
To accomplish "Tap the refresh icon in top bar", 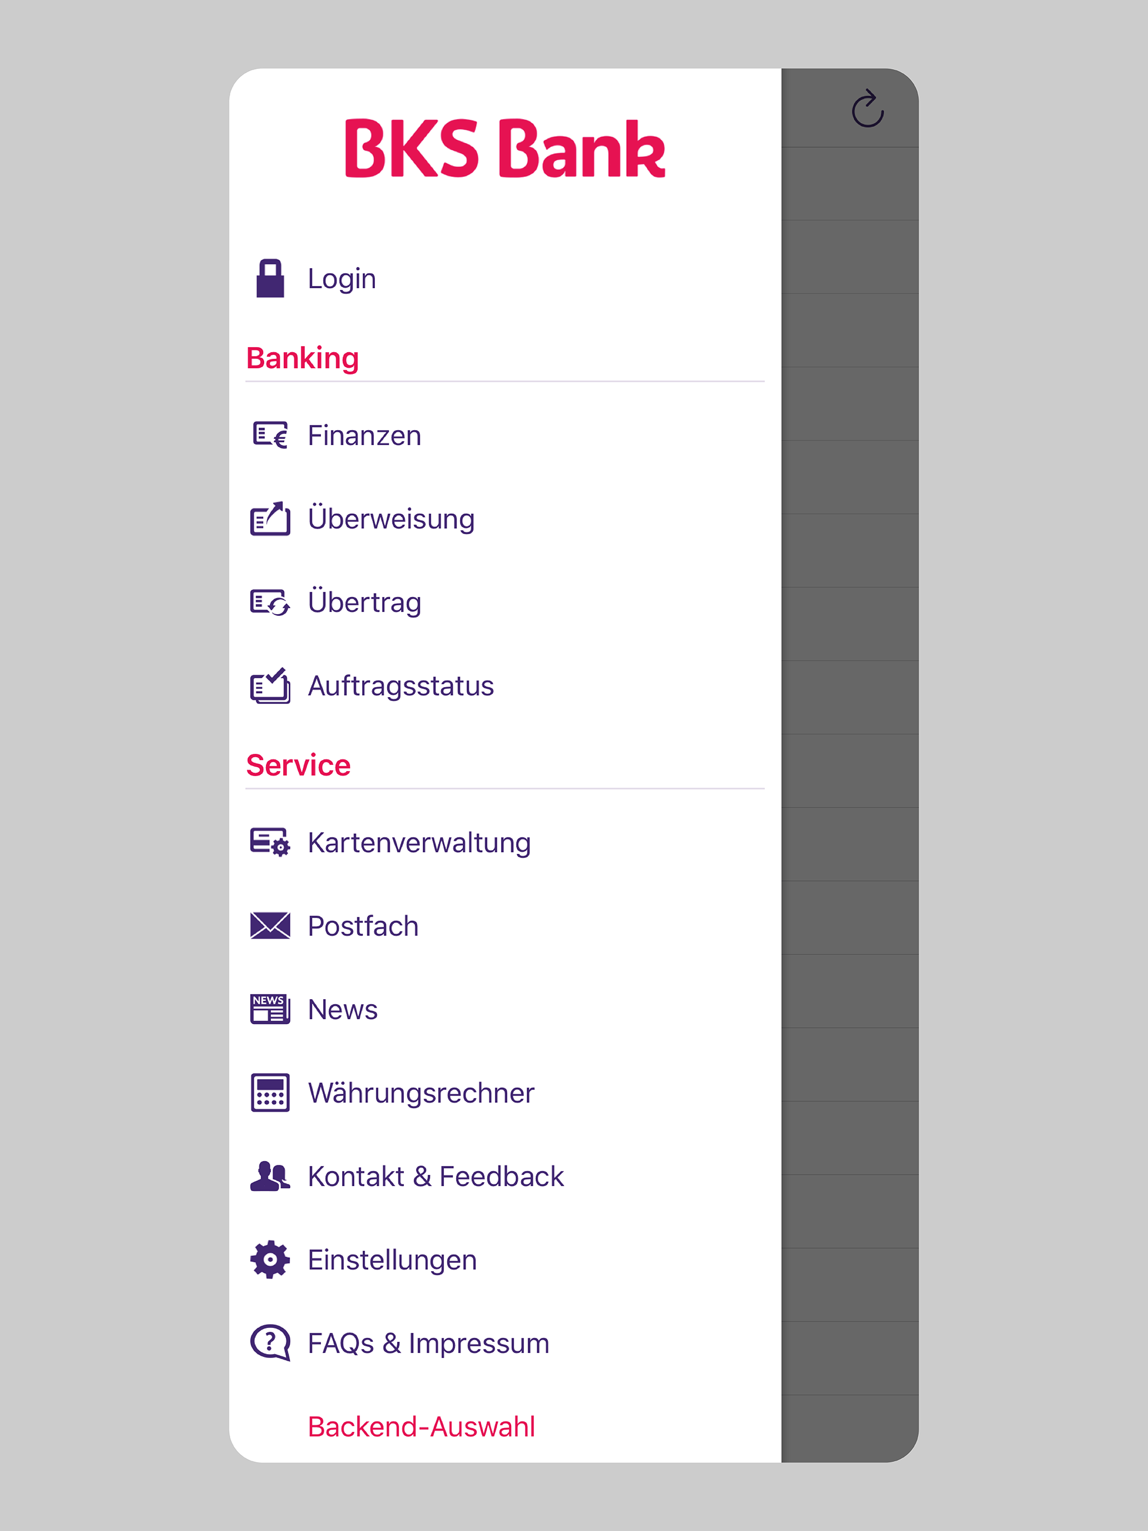I will click(x=868, y=108).
